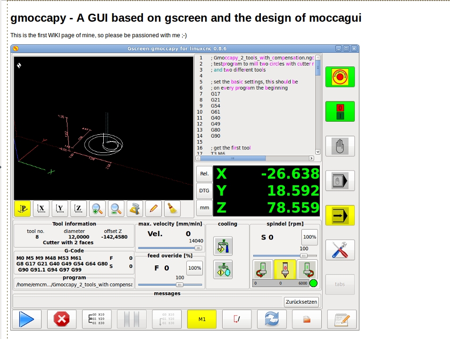Image resolution: width=450 pixels, height=339 pixels.
Task: Open settings wrench and screwdriver button
Action: 340,250
